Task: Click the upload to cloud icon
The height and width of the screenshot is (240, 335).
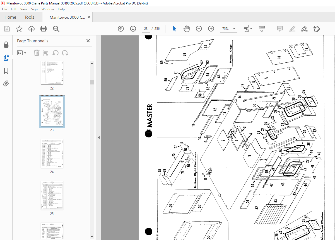Action: [x=32, y=29]
